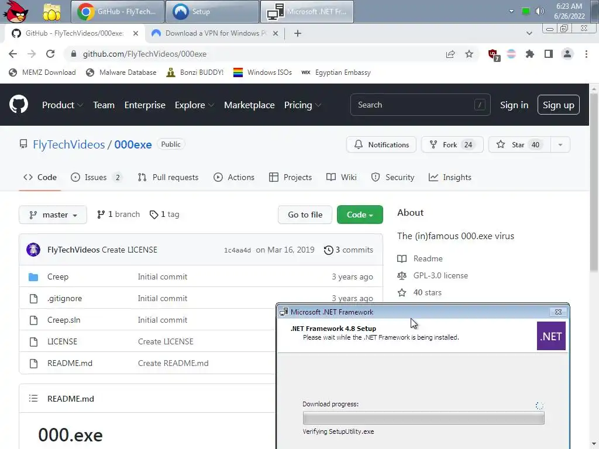Click the Notifications bell button

click(x=381, y=145)
